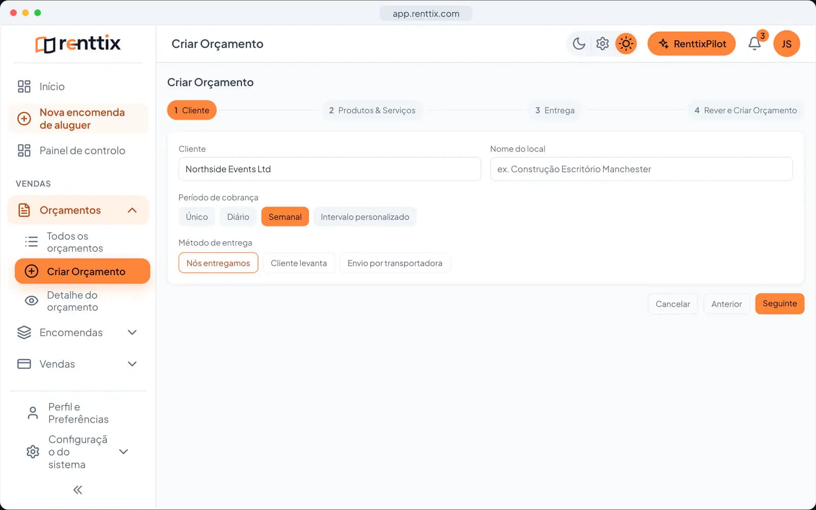Open notifications bell
This screenshot has height=510, width=816.
tap(755, 44)
